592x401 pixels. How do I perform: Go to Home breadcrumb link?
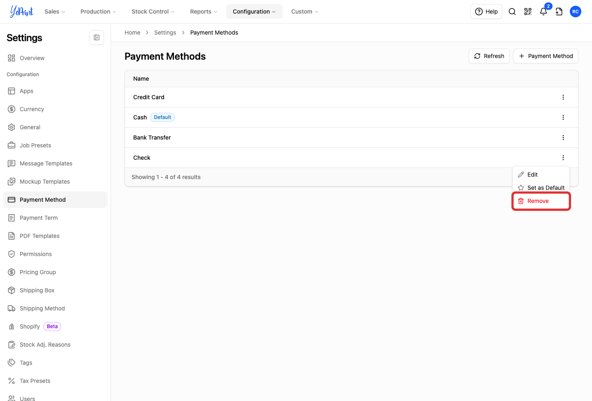tap(132, 33)
